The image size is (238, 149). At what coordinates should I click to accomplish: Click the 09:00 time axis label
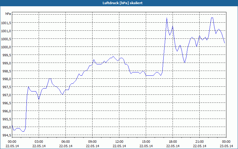point(93,142)
